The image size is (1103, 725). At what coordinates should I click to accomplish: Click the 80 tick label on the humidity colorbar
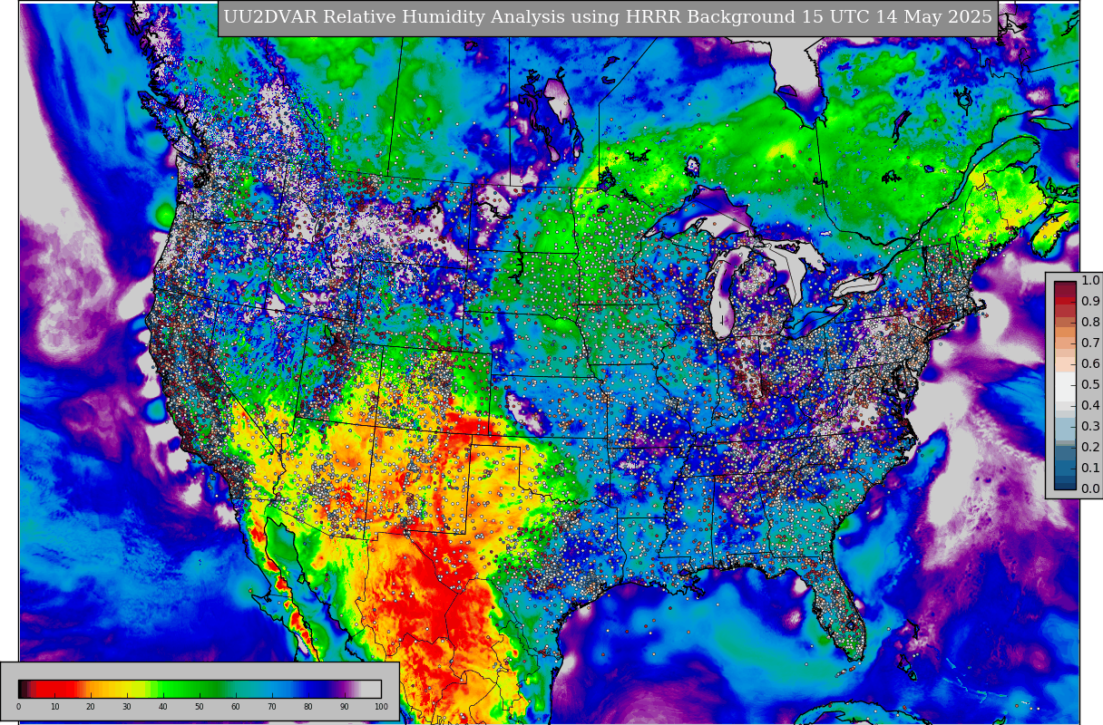tap(308, 706)
